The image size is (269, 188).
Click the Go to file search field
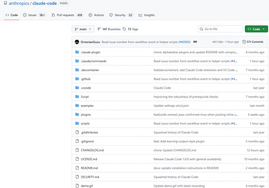coord(222,29)
